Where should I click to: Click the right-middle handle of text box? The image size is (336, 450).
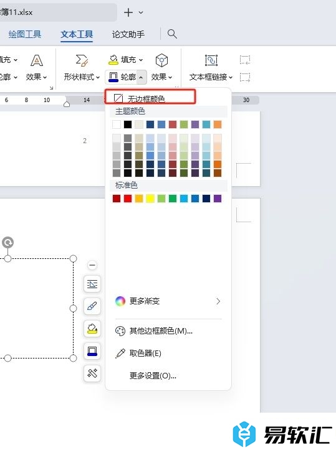(x=74, y=308)
